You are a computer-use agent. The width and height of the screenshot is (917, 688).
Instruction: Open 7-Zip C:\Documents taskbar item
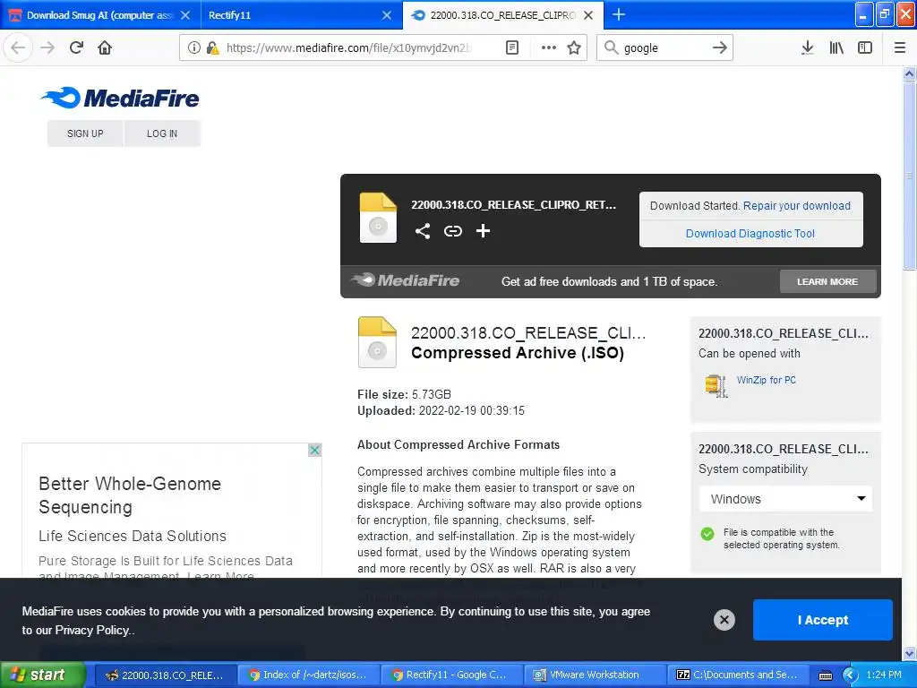738,675
